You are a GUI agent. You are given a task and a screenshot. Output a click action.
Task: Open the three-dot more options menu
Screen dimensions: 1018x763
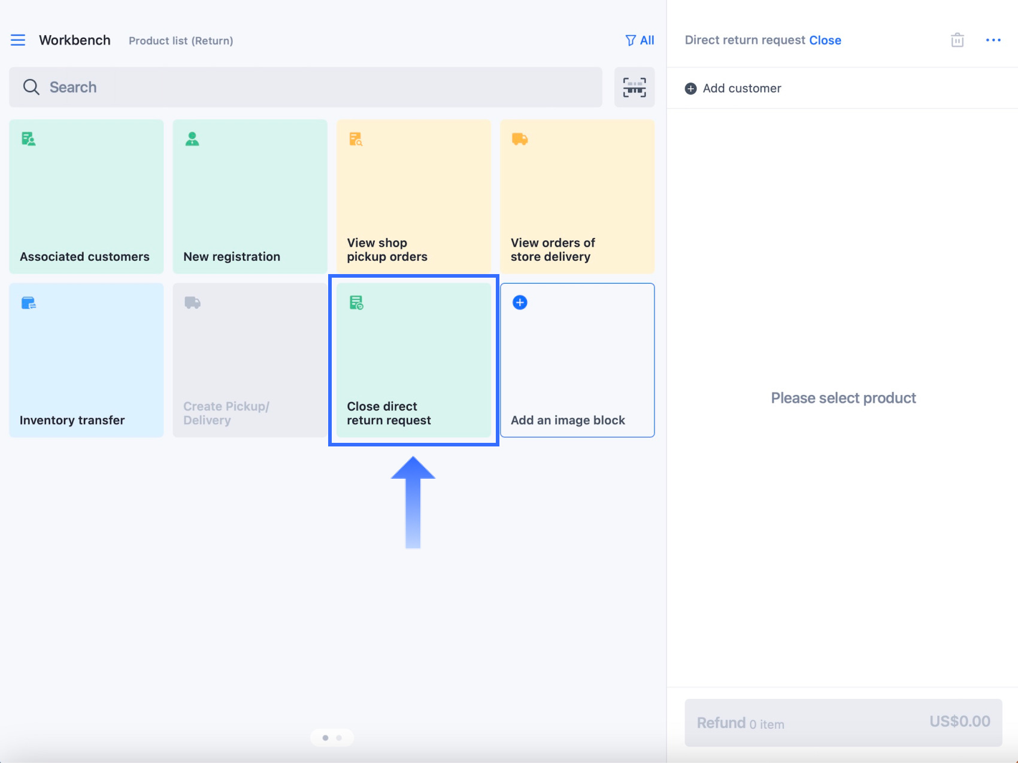coord(993,40)
